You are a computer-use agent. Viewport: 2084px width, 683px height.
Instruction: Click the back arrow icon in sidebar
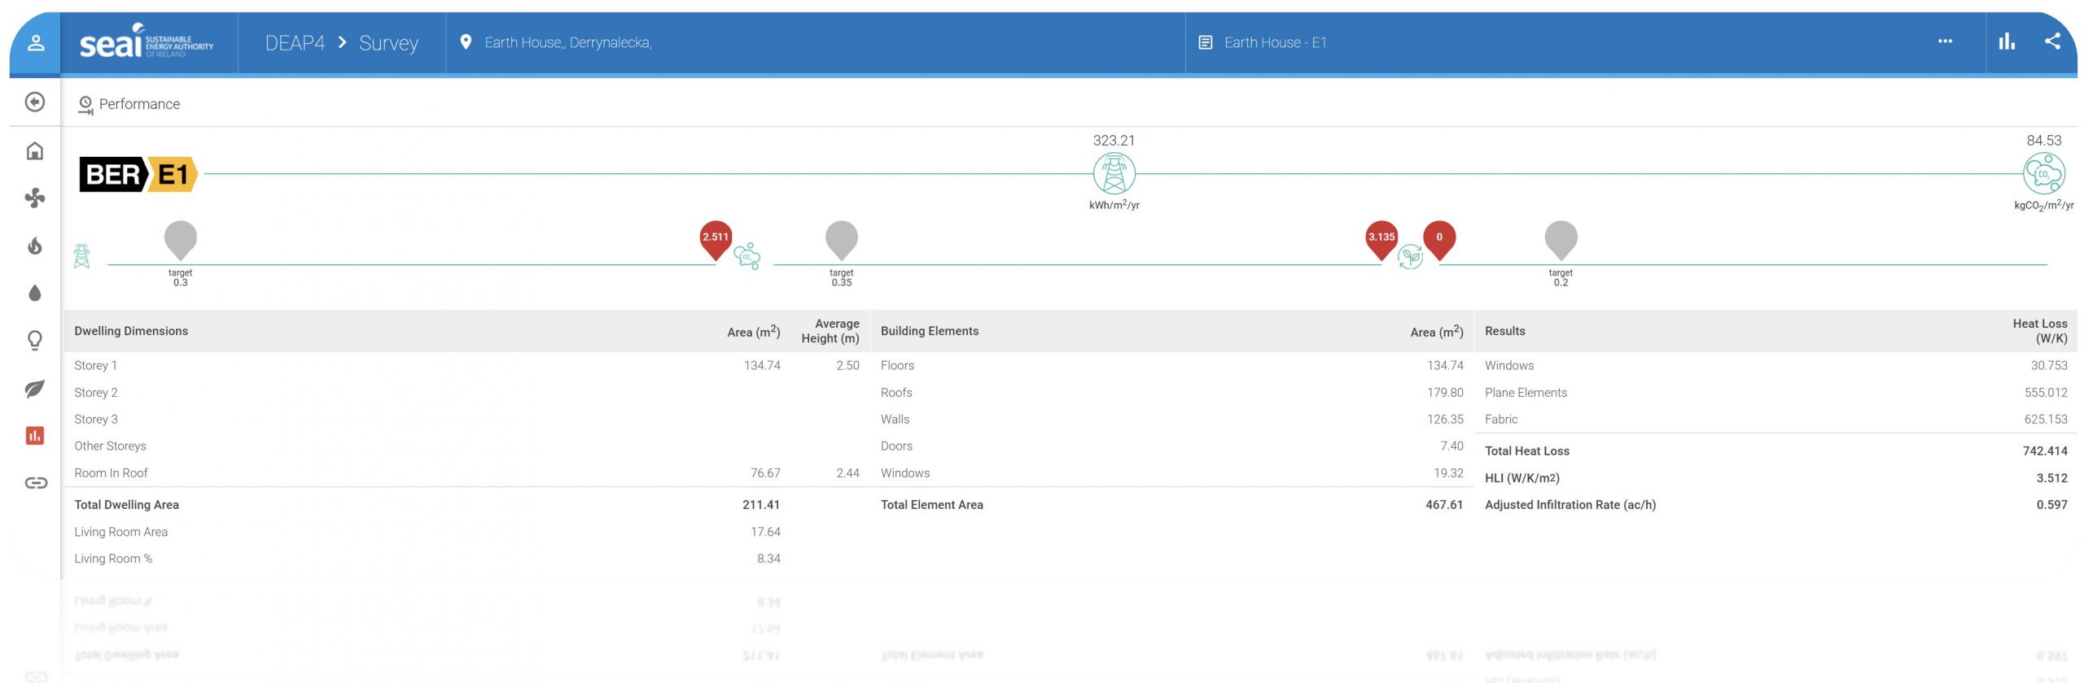[x=35, y=102]
